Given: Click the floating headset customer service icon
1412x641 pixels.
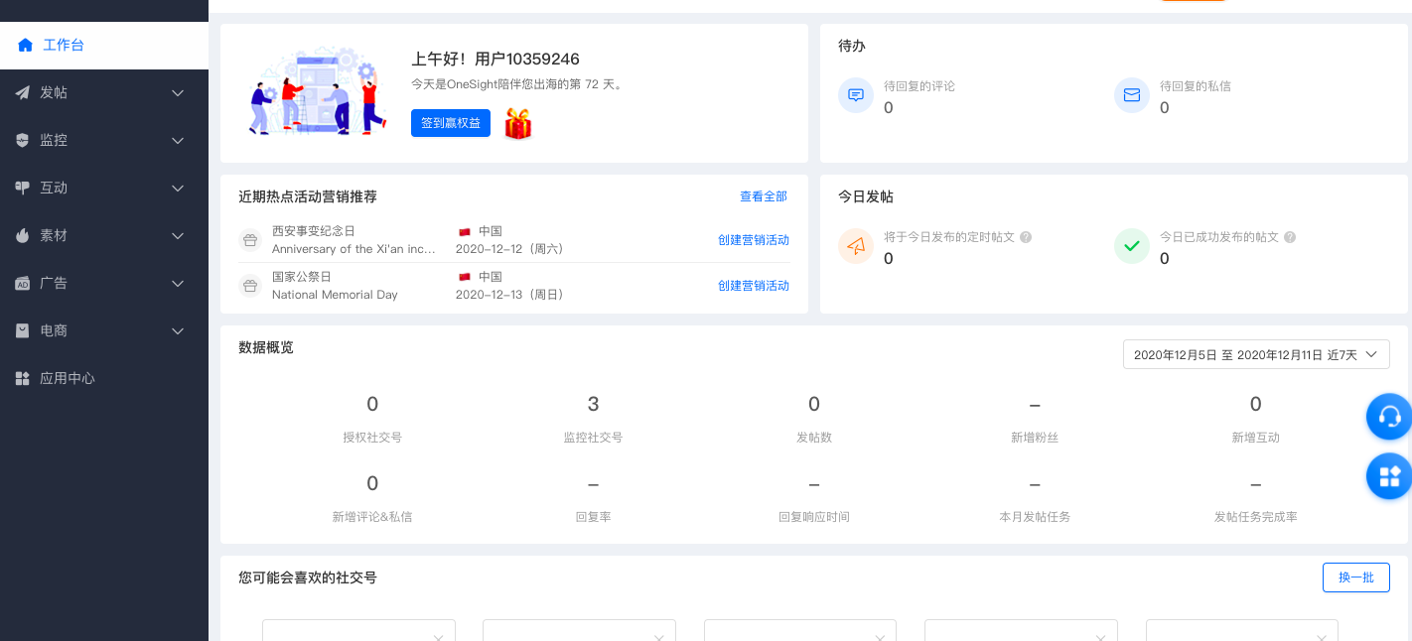Looking at the screenshot, I should (1388, 417).
